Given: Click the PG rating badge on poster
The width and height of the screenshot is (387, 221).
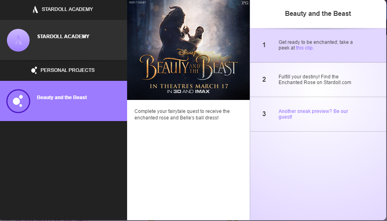Looking at the screenshot, I should point(245,3).
